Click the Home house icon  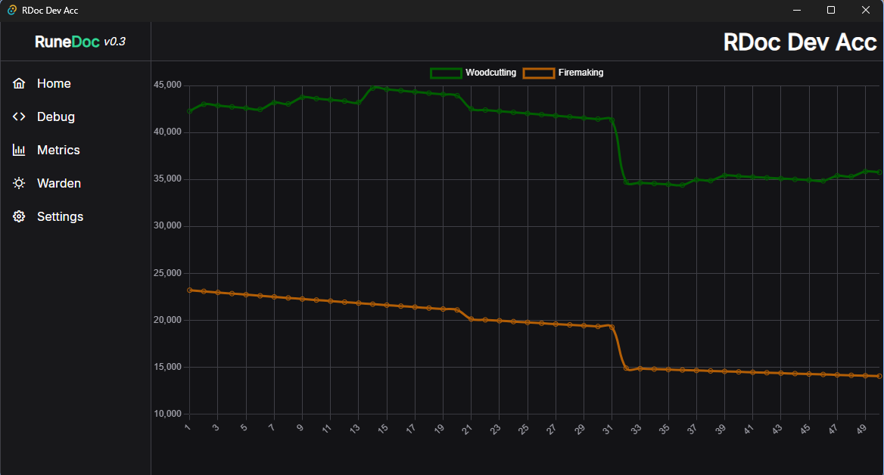click(x=19, y=83)
